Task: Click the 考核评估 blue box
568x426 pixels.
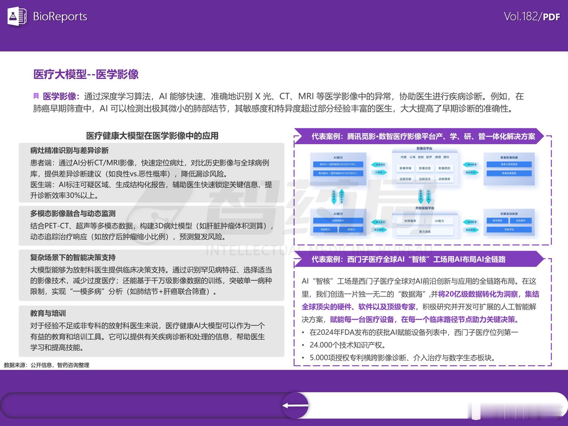Action: point(509,229)
